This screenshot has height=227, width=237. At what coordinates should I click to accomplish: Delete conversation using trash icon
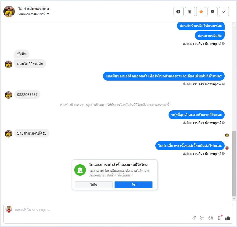pos(190,12)
